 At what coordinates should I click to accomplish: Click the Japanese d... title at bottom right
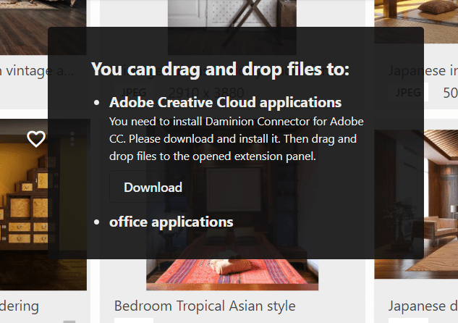click(x=423, y=306)
